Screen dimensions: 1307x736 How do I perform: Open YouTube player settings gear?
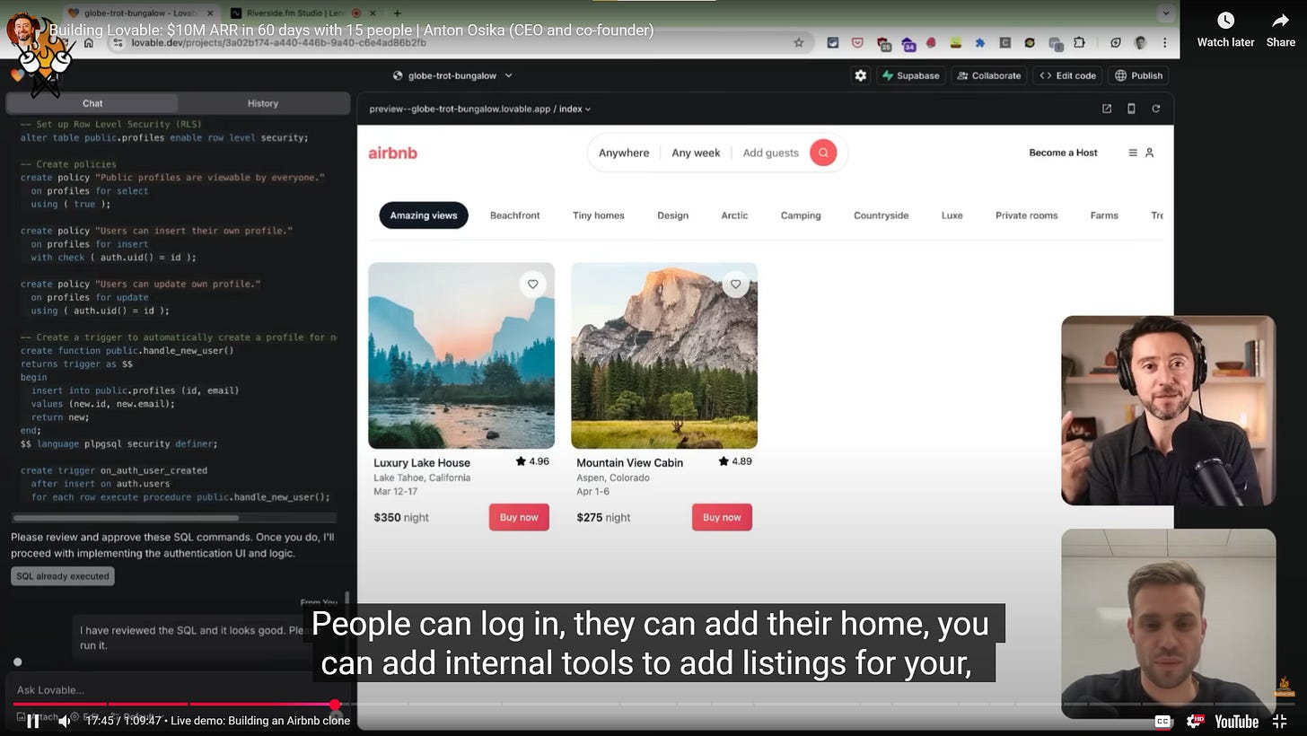pyautogui.click(x=1195, y=721)
